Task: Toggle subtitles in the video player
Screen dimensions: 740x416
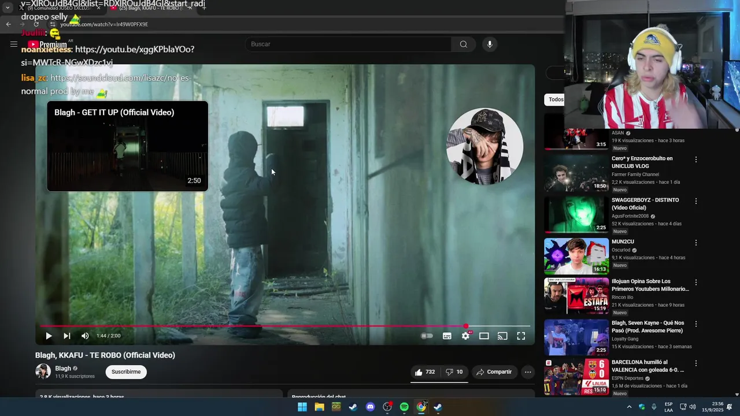Action: [447, 336]
